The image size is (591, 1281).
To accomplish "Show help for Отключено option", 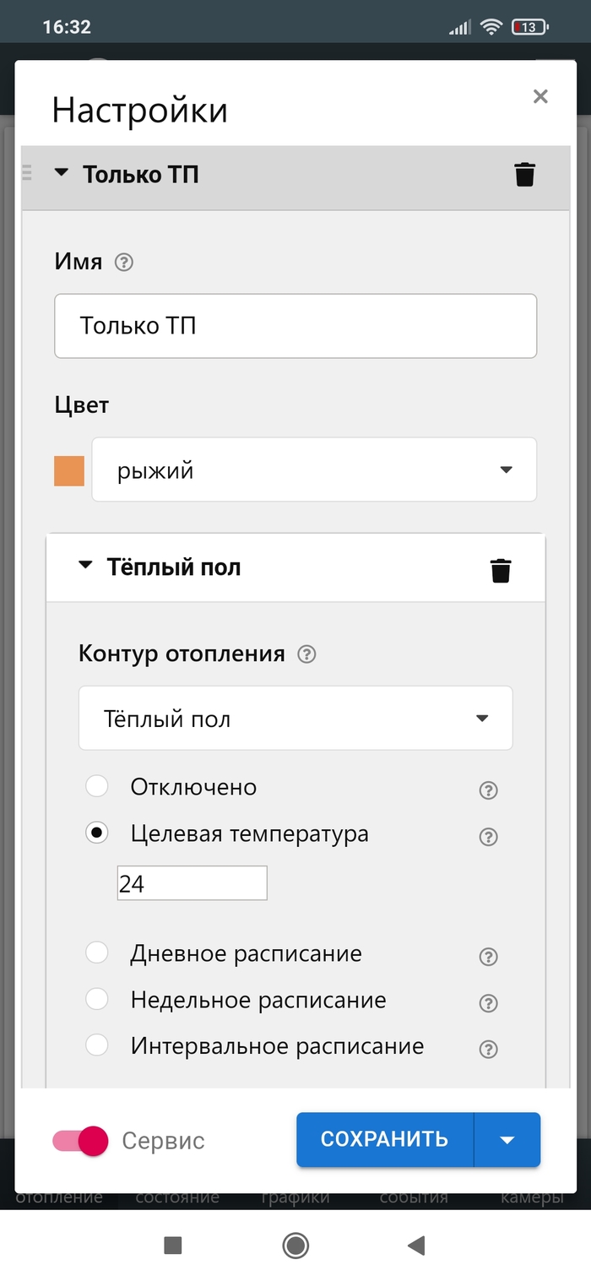I will click(488, 790).
